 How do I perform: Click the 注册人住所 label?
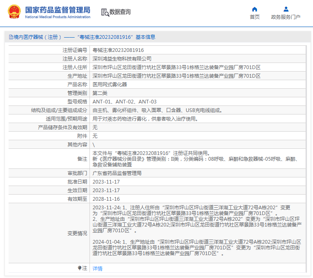[x=75, y=67]
